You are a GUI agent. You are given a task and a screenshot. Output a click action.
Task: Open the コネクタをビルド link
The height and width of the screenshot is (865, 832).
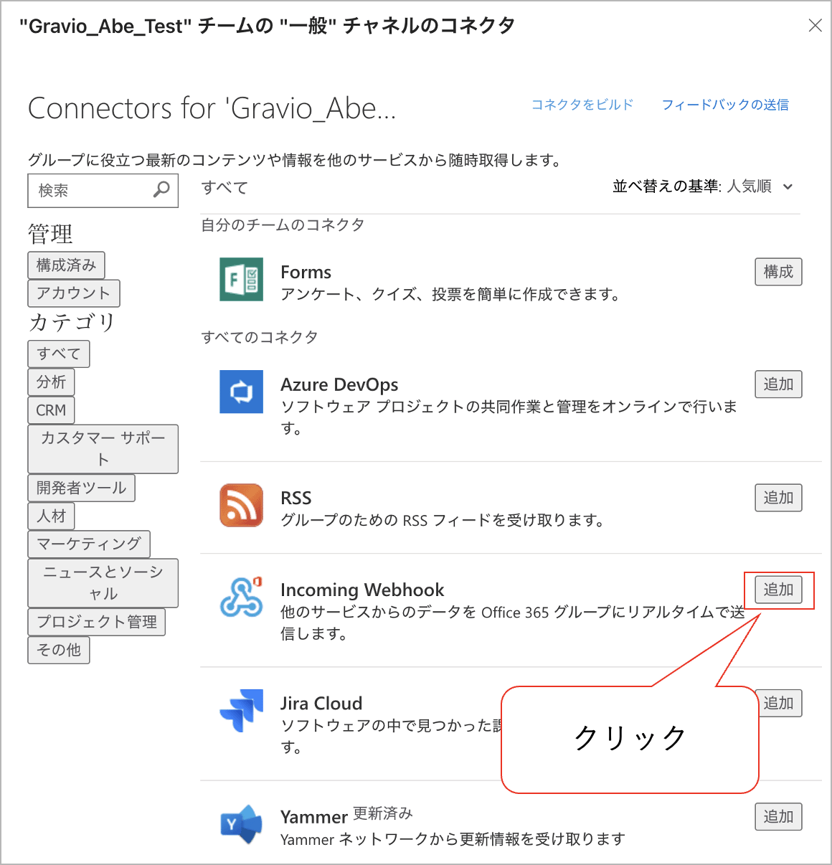582,105
